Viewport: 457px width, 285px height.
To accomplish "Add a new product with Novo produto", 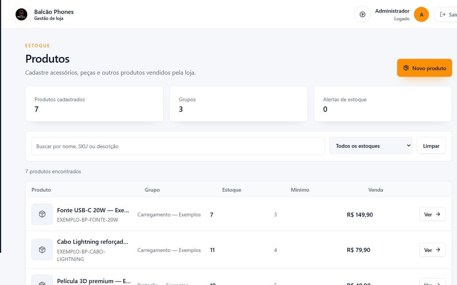I will pyautogui.click(x=424, y=68).
